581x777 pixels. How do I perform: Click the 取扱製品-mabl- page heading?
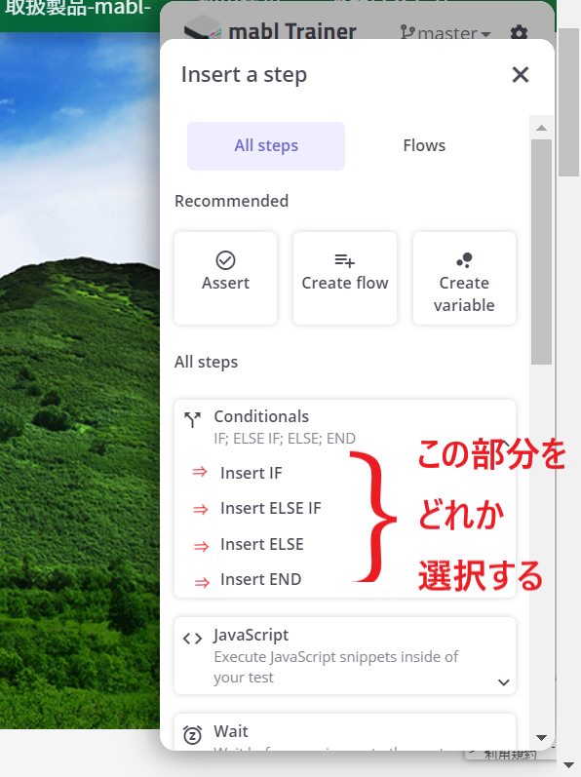click(x=78, y=7)
